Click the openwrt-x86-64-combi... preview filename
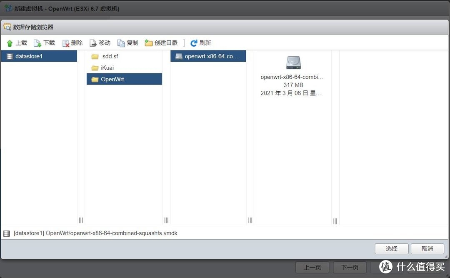450x278 pixels. click(x=292, y=77)
